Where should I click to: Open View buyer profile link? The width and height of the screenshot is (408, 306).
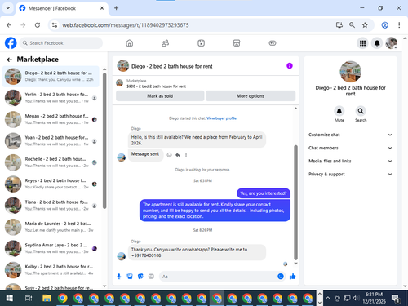221,118
